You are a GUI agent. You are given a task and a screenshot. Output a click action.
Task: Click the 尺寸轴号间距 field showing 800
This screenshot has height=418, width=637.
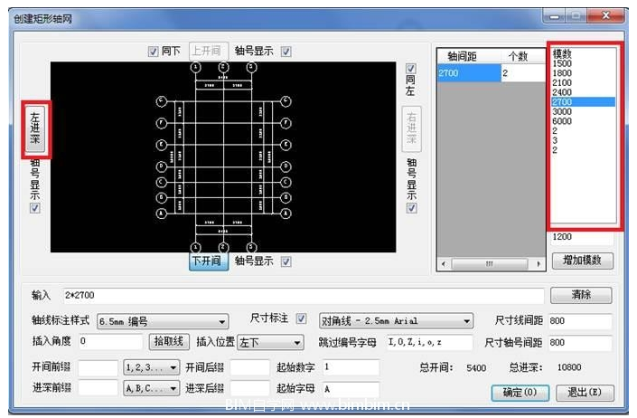(x=580, y=343)
